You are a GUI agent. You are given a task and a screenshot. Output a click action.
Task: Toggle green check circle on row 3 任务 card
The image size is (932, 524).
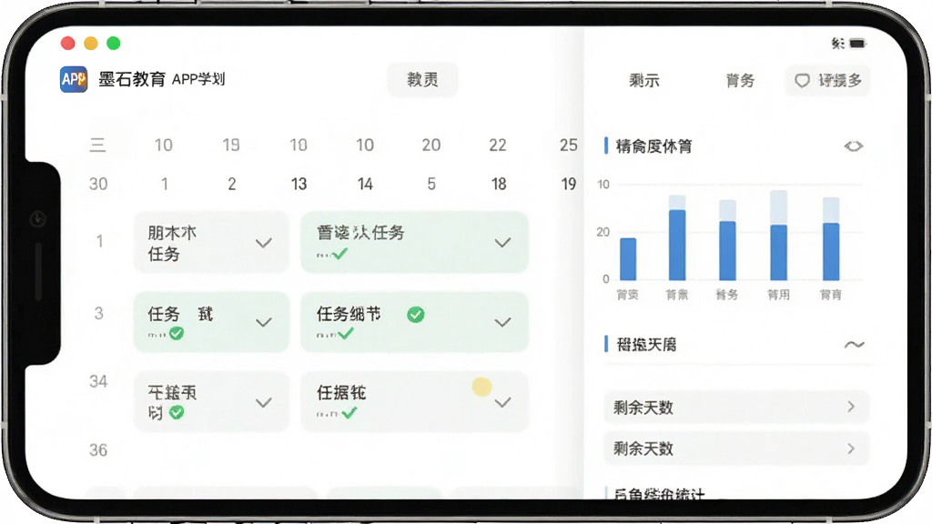pyautogui.click(x=177, y=333)
